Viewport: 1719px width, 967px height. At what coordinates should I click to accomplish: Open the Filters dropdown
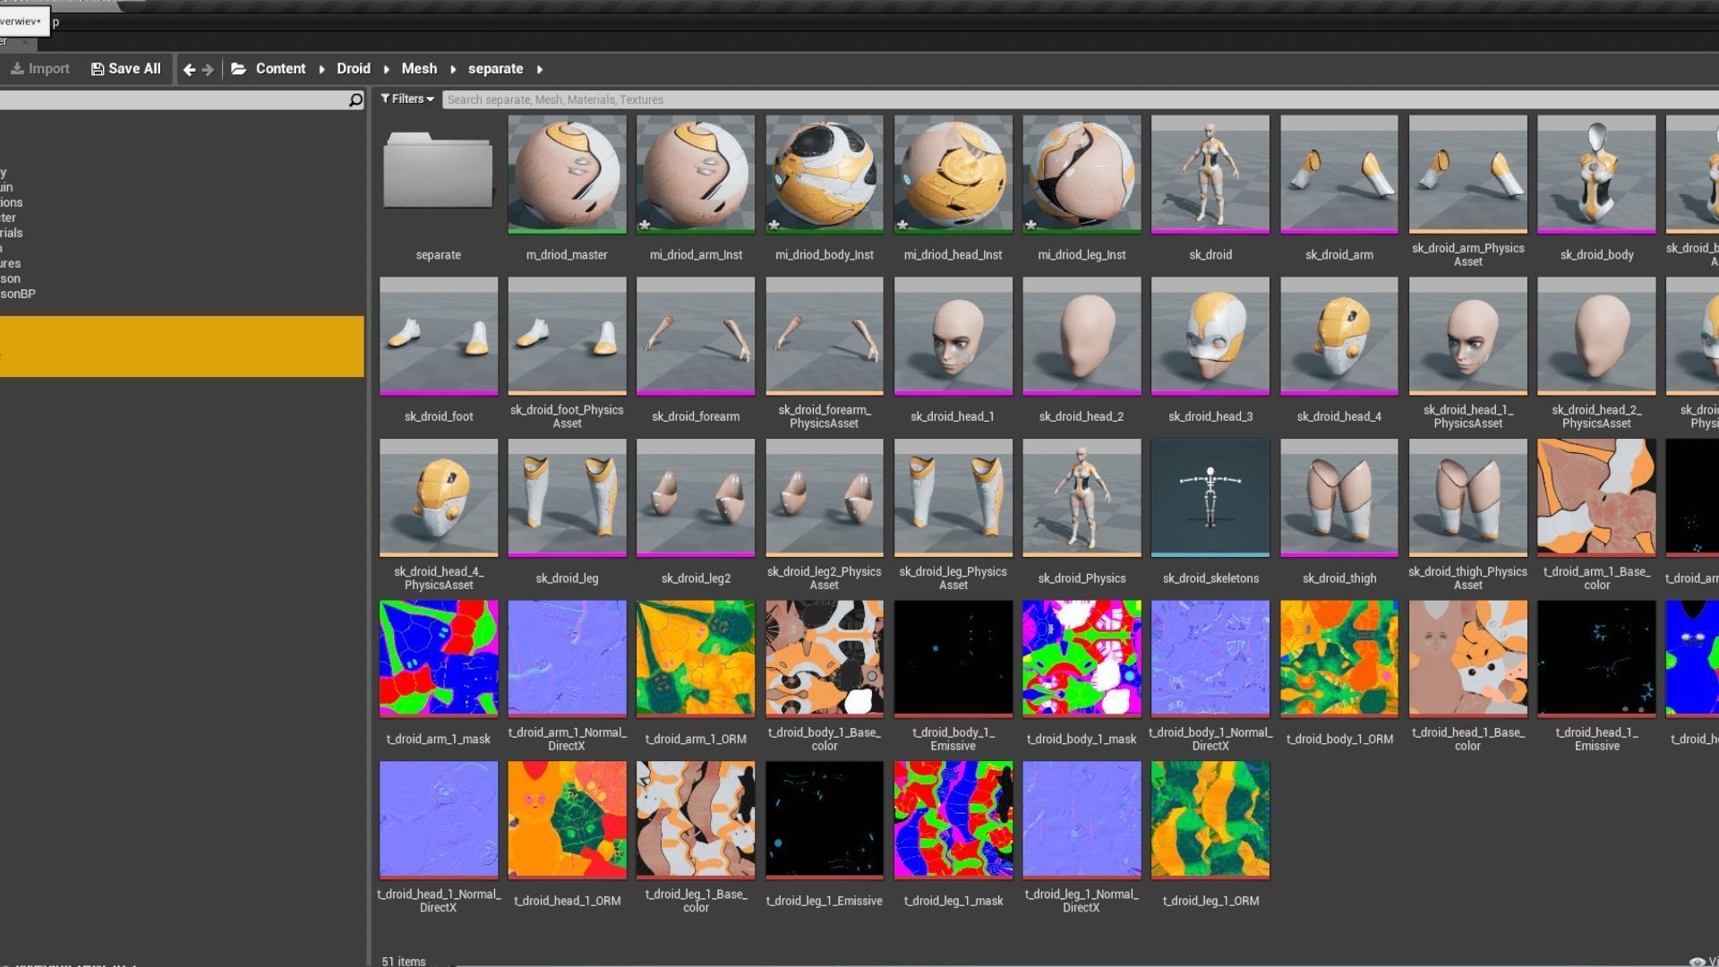click(x=407, y=99)
